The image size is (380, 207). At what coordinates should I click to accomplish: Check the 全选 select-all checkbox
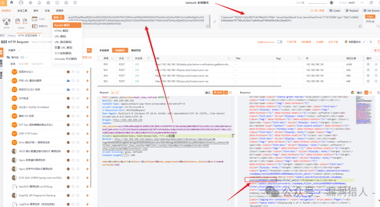8,64
